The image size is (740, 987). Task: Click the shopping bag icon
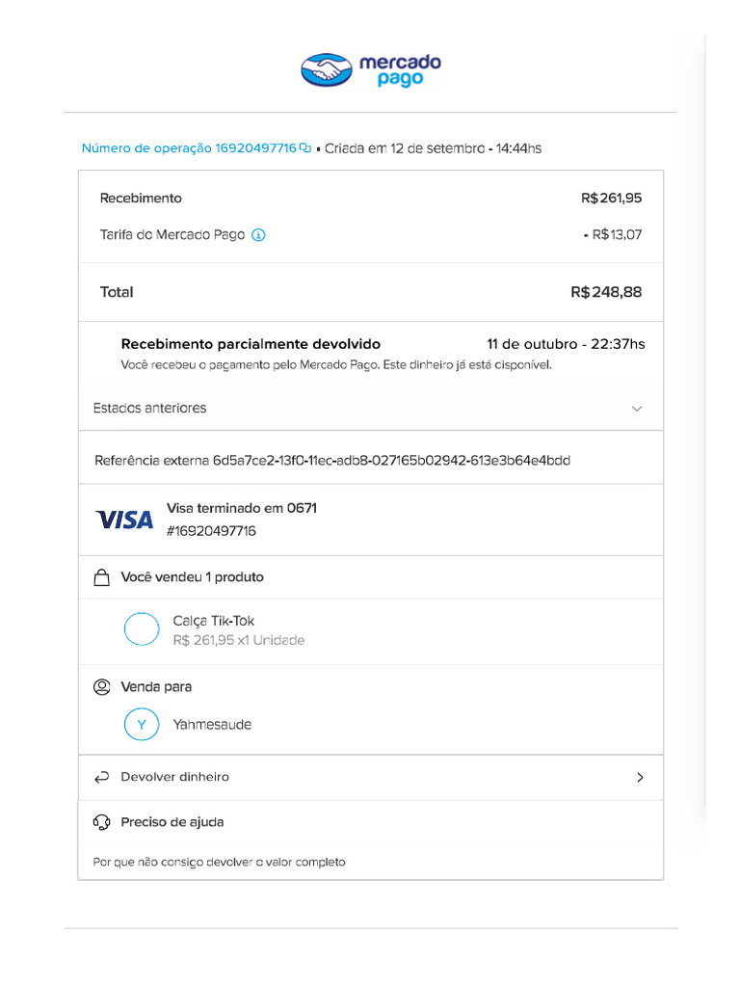click(x=101, y=577)
